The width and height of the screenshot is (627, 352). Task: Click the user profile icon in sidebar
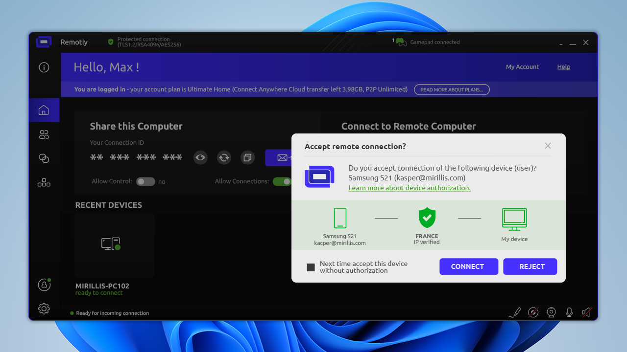point(44,285)
